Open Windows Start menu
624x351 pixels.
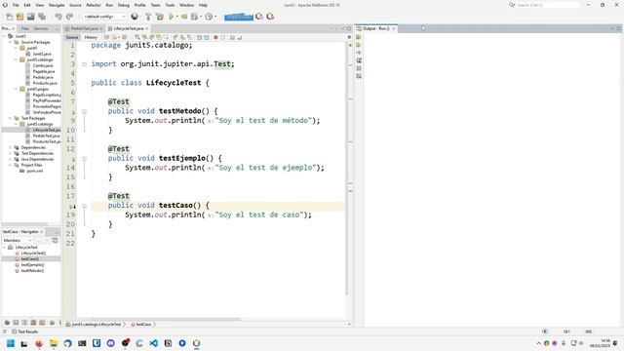click(11, 343)
